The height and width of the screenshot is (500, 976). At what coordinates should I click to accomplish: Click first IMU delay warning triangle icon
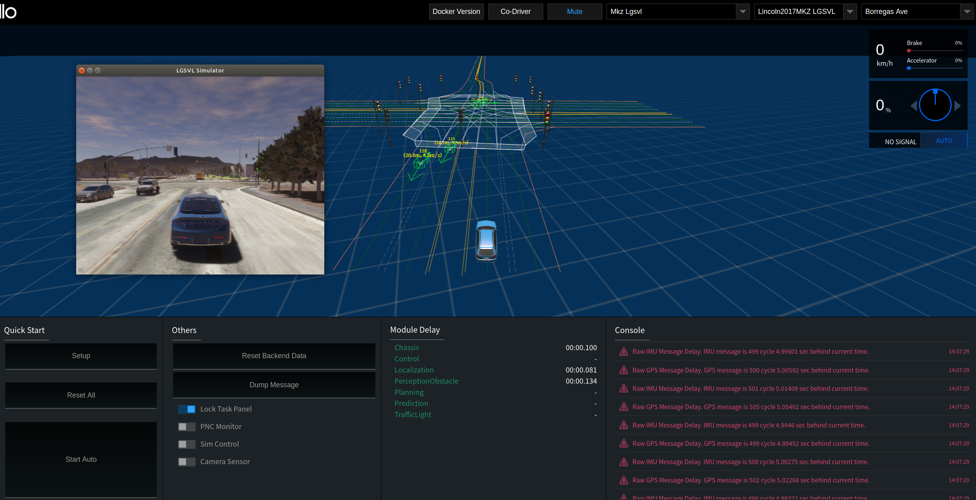623,351
